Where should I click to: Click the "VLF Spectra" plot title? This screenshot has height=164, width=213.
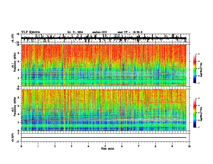point(30,32)
